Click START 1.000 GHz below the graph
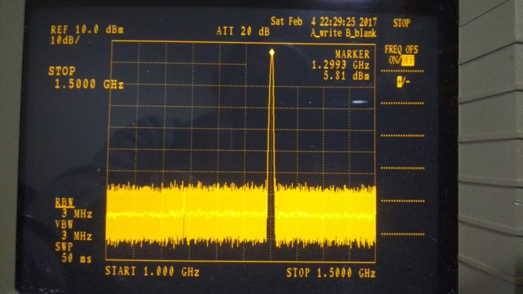The image size is (523, 294). pos(152,271)
